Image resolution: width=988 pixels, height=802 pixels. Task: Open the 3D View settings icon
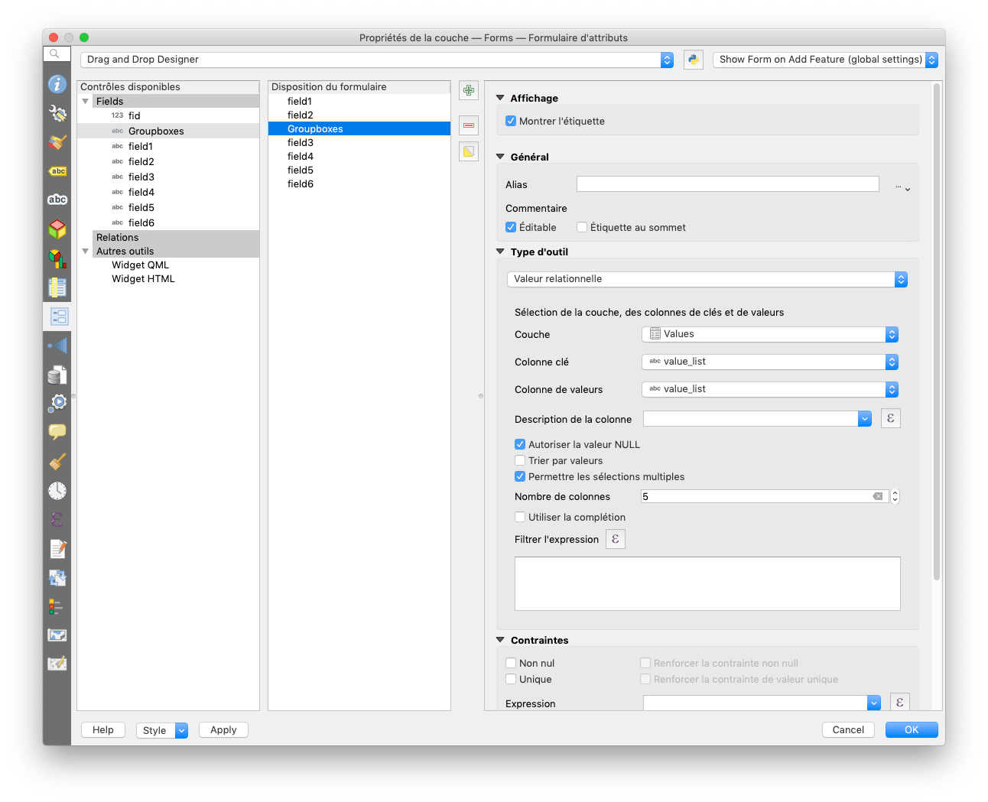tap(57, 229)
